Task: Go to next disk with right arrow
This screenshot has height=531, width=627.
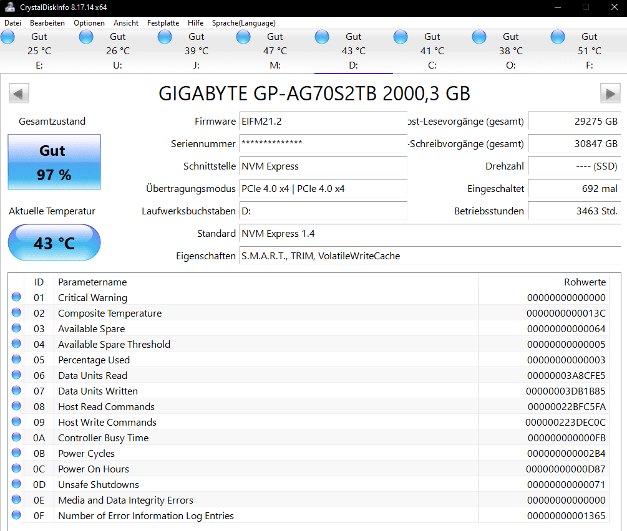Action: click(610, 93)
